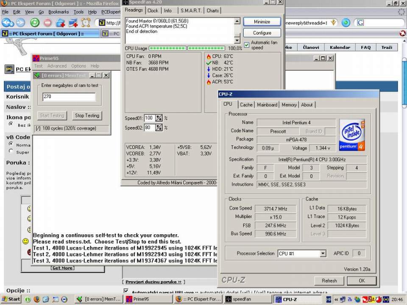Click Firefox quick launch icon in taskbar
The width and height of the screenshot is (407, 305).
pos(37,299)
